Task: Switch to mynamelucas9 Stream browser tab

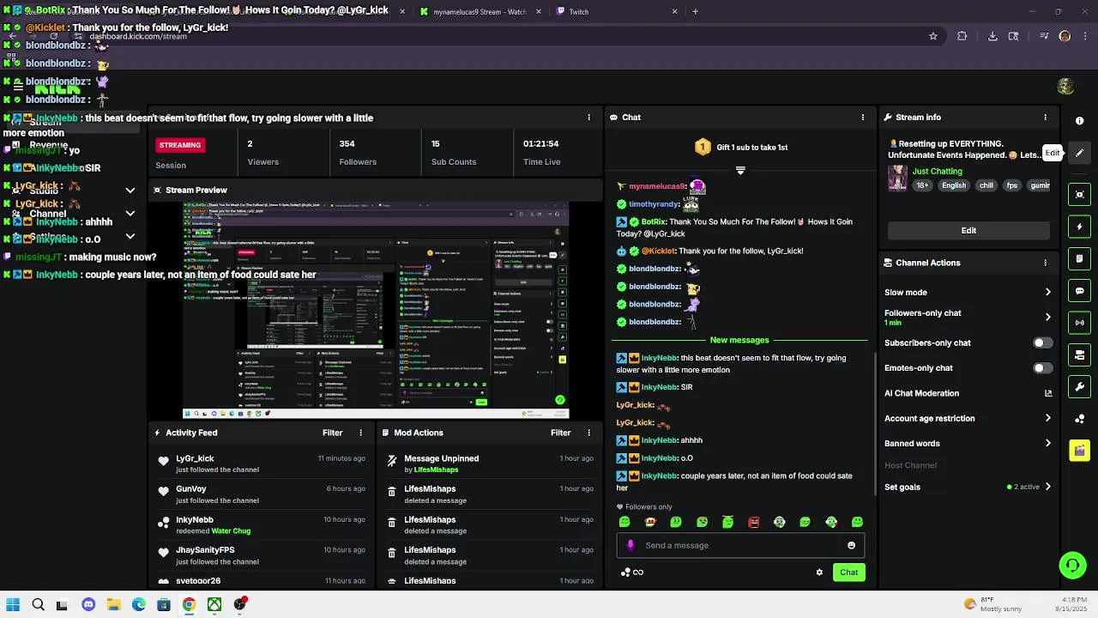Action: tap(480, 12)
